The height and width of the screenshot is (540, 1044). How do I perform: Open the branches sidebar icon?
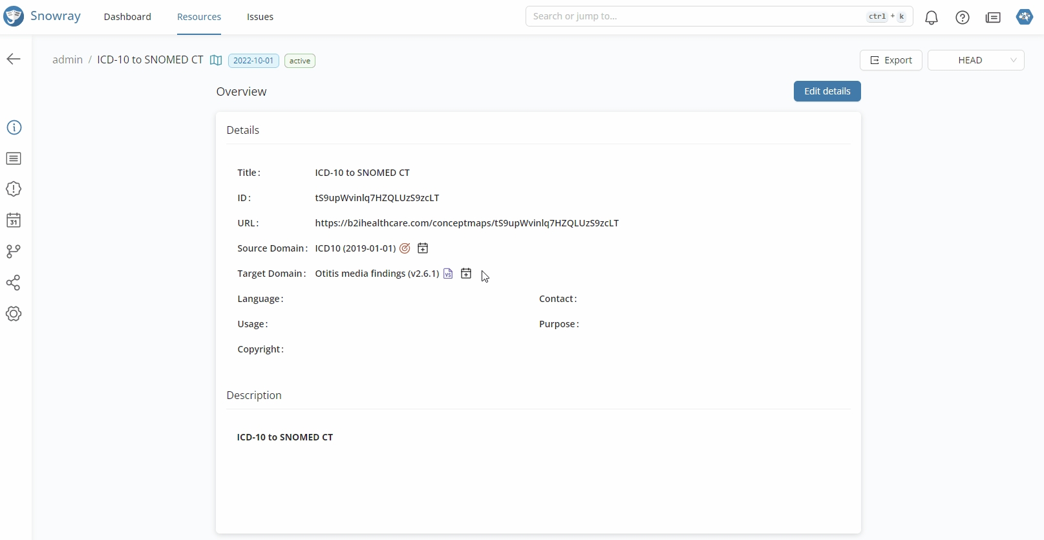[x=14, y=252]
